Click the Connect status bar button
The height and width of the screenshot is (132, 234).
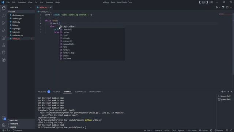[17, 131]
